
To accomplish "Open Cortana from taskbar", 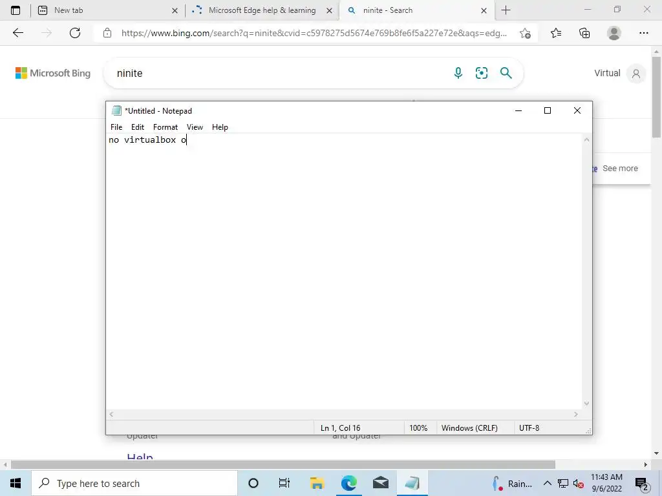I will point(253,483).
